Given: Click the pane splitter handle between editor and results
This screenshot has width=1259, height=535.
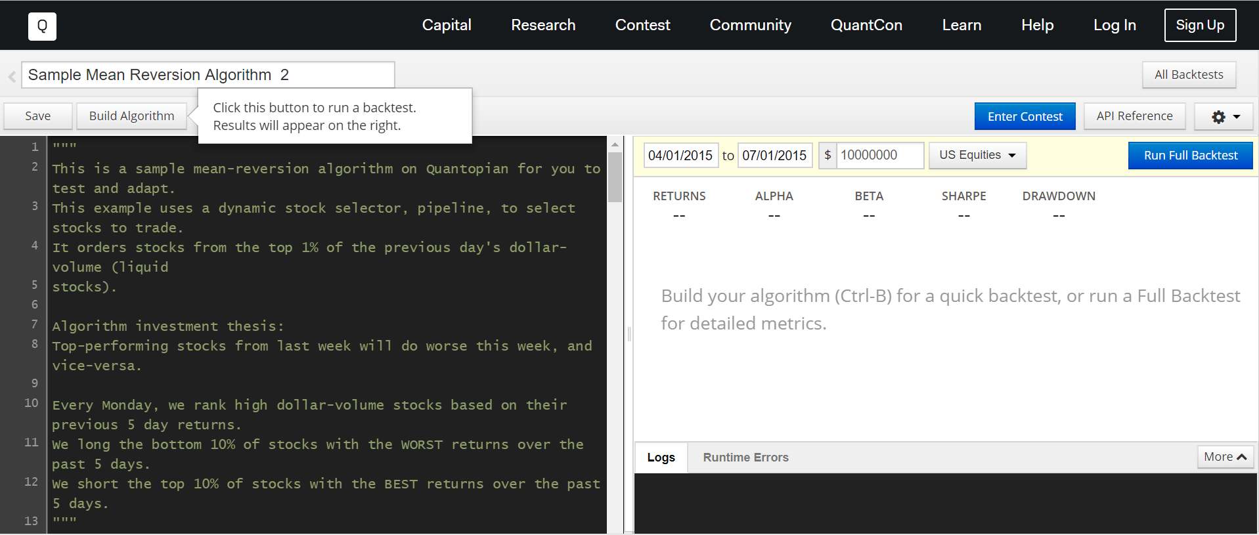Looking at the screenshot, I should [x=629, y=335].
